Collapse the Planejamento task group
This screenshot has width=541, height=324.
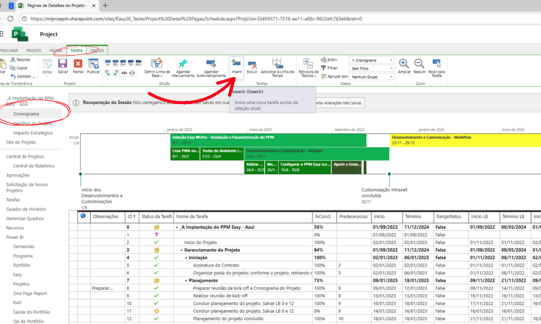[186, 281]
